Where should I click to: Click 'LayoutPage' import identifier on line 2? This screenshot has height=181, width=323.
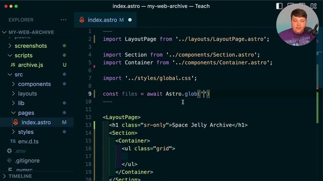[x=140, y=39]
